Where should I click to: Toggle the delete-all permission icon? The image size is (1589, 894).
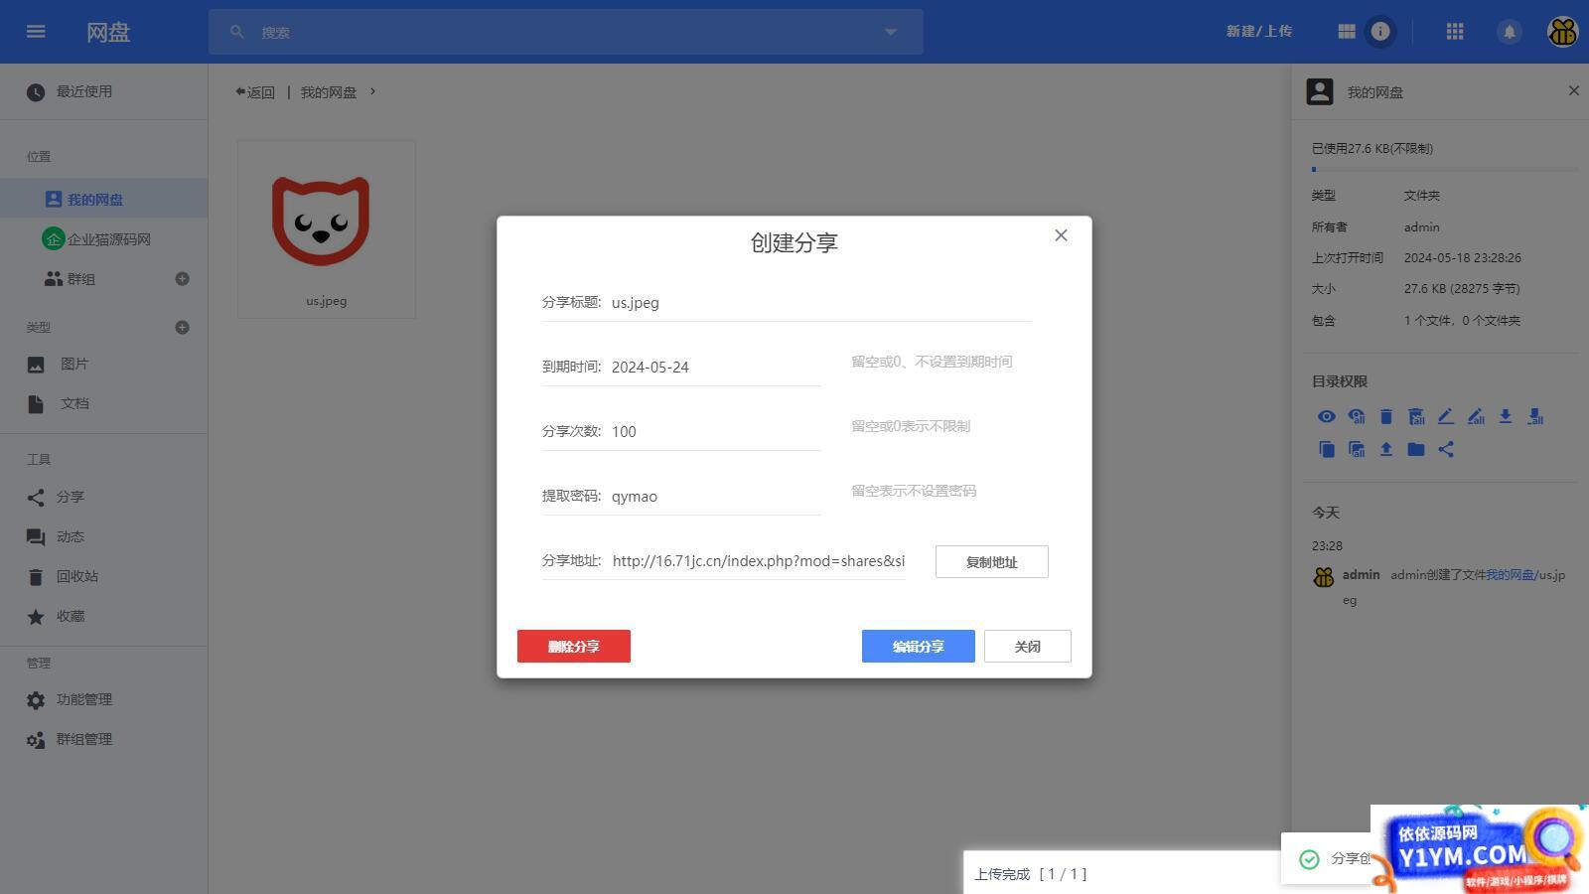(1416, 416)
